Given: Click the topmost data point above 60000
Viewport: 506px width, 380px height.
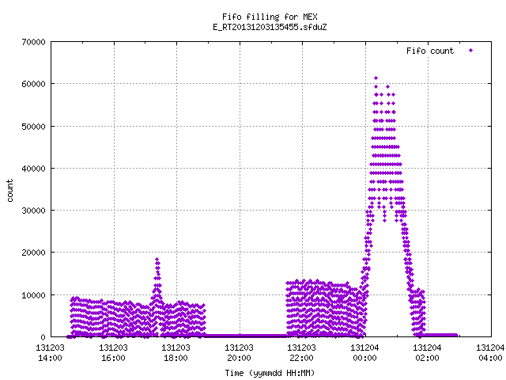Looking at the screenshot, I should point(376,78).
